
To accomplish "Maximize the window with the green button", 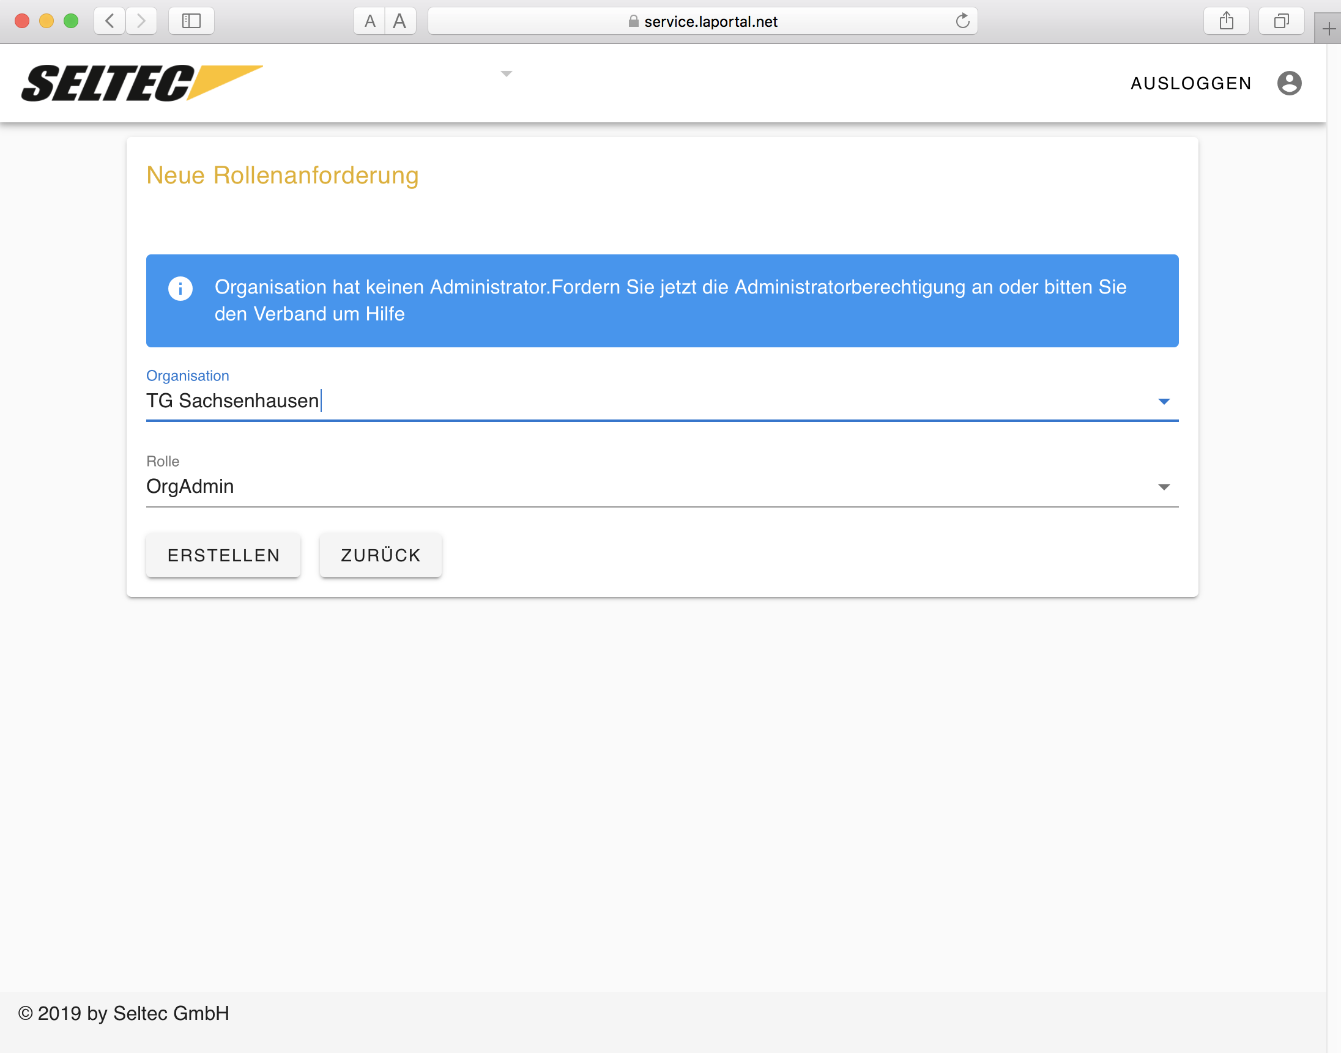I will [72, 21].
